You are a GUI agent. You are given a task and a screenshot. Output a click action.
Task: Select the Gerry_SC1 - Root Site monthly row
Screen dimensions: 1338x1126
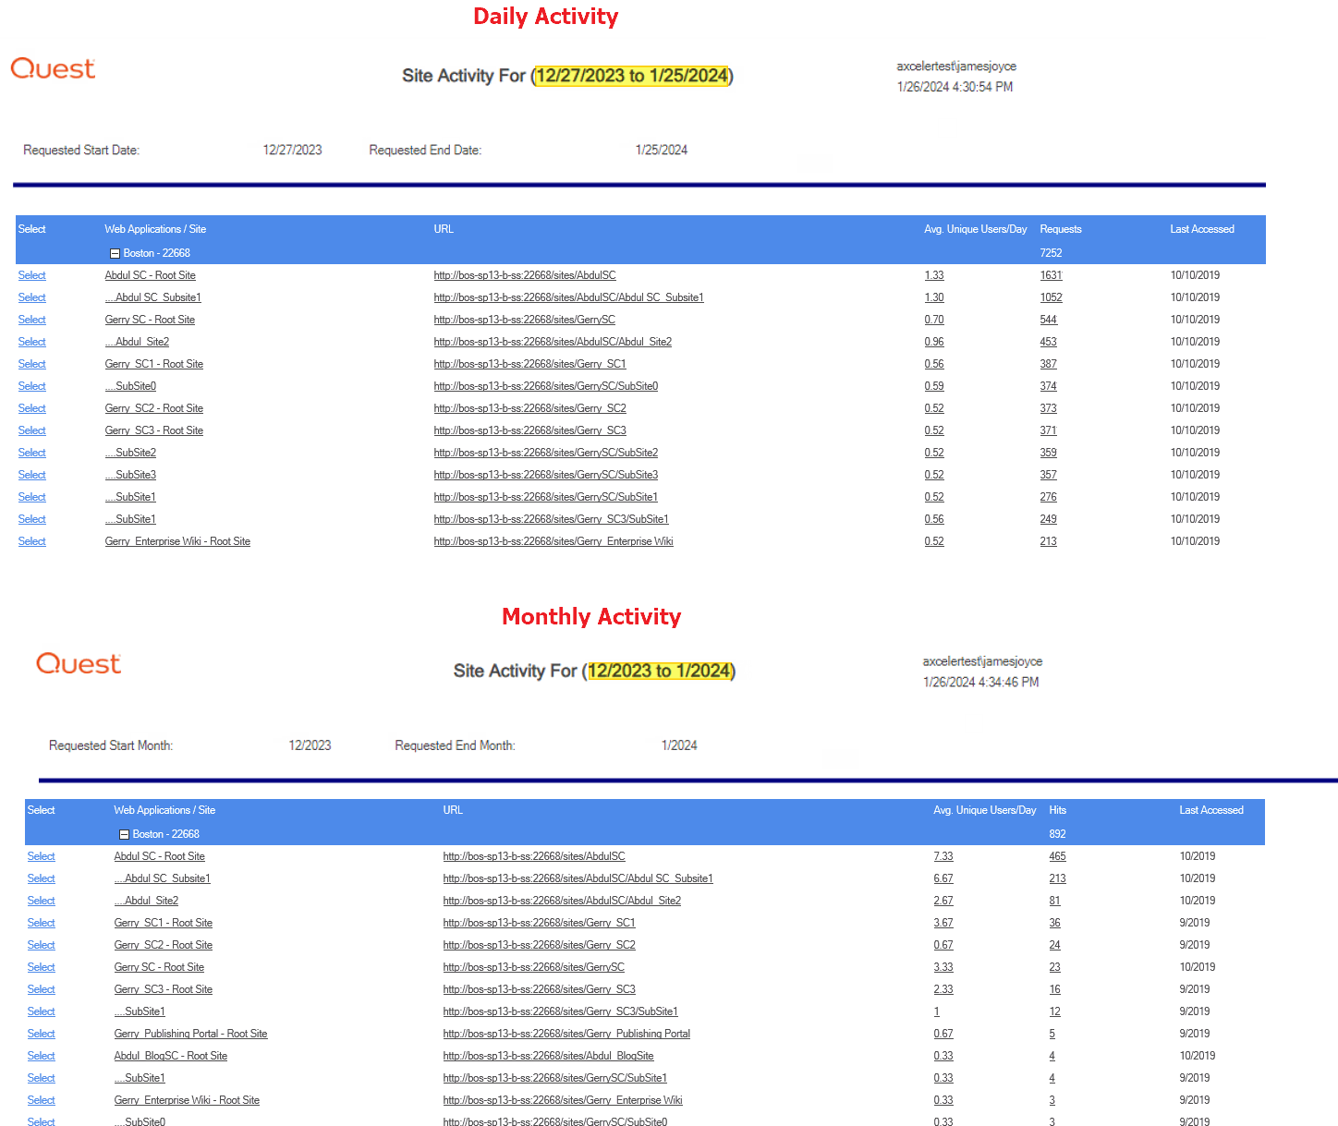tap(41, 922)
